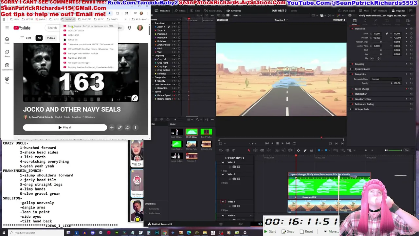This screenshot has height=236, width=419.
Task: Toggle the Retime and Scaling switch
Action: coord(352,104)
